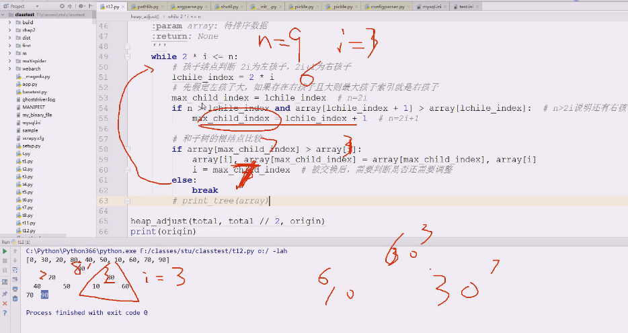628x333 pixels.
Task: Click 'print(origin)' on line 66
Action: 163,232
